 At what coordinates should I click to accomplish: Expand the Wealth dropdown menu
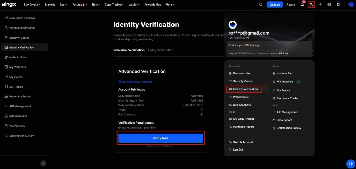coord(134,5)
